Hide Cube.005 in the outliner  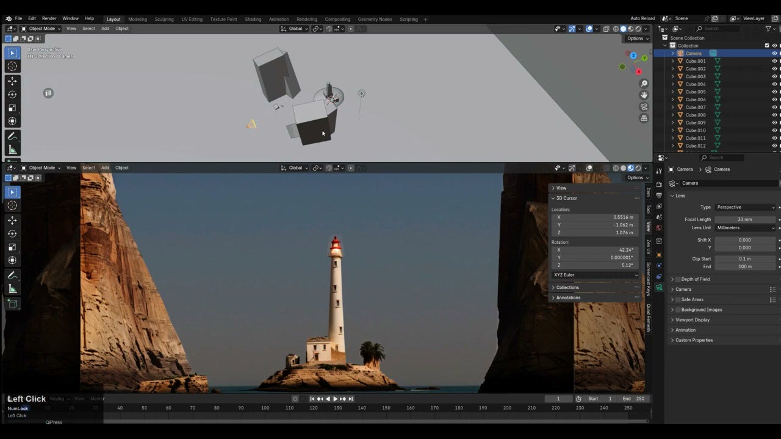pos(774,92)
